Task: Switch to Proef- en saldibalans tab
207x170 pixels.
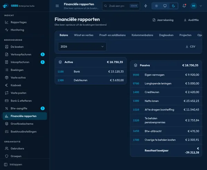Action: (112, 35)
